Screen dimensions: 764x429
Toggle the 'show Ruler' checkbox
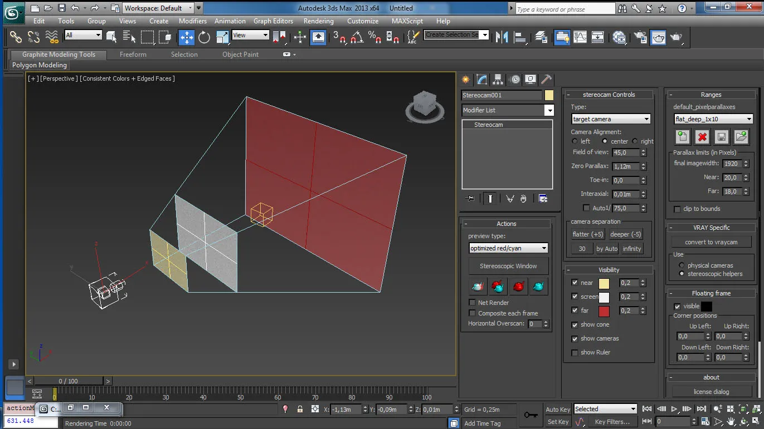point(575,352)
